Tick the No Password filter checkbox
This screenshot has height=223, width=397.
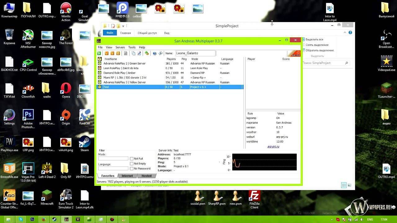click(x=132, y=168)
